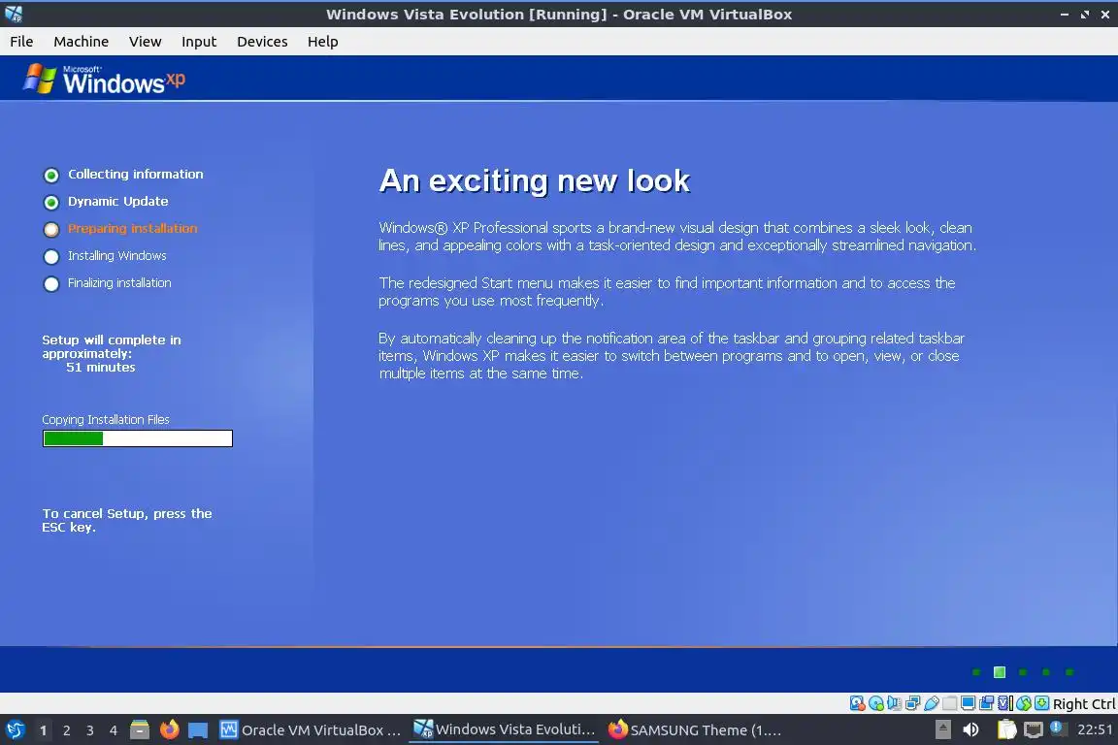
Task: Switch to workspace 2
Action: pyautogui.click(x=67, y=730)
